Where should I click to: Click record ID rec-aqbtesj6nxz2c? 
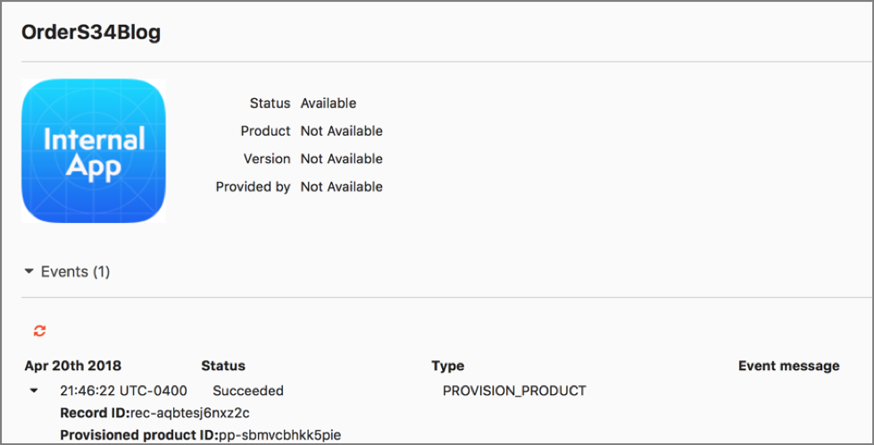[x=189, y=413]
